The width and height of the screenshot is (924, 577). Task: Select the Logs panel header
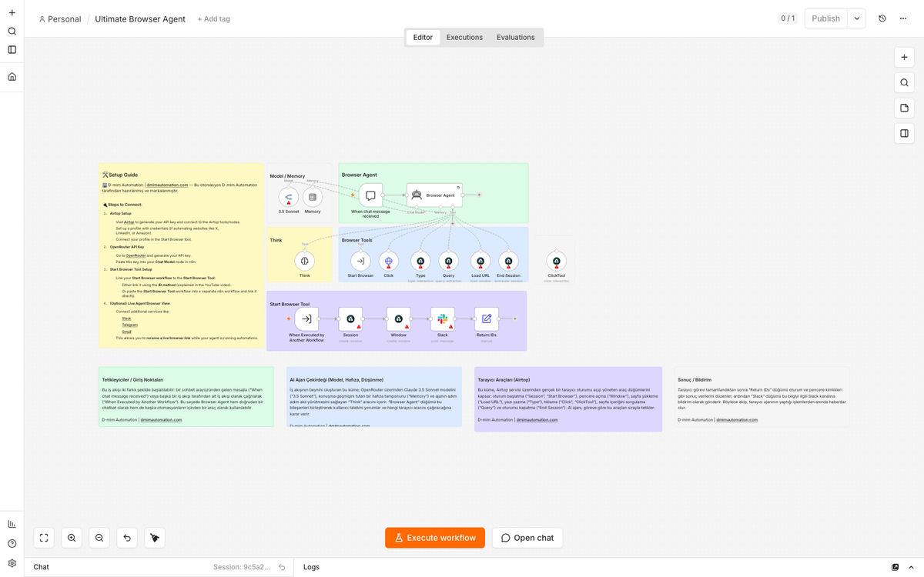click(311, 567)
